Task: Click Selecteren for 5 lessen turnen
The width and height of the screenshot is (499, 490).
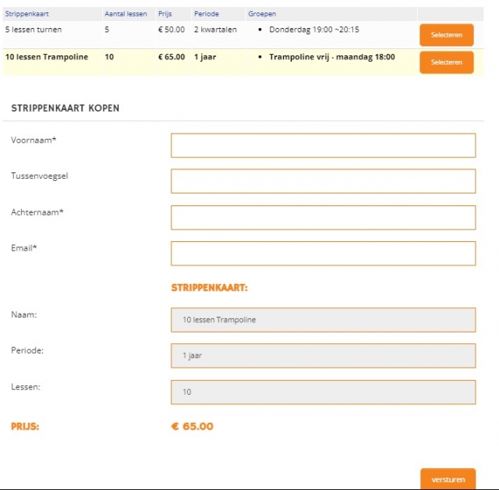Action: click(446, 35)
